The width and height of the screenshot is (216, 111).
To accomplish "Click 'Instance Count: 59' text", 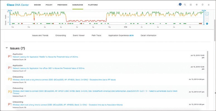I will tap(20, 108).
